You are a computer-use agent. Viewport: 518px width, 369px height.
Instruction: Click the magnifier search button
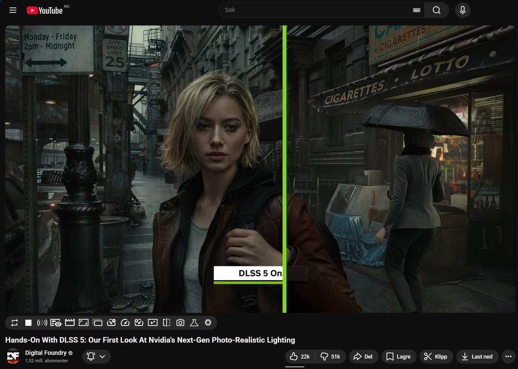436,10
